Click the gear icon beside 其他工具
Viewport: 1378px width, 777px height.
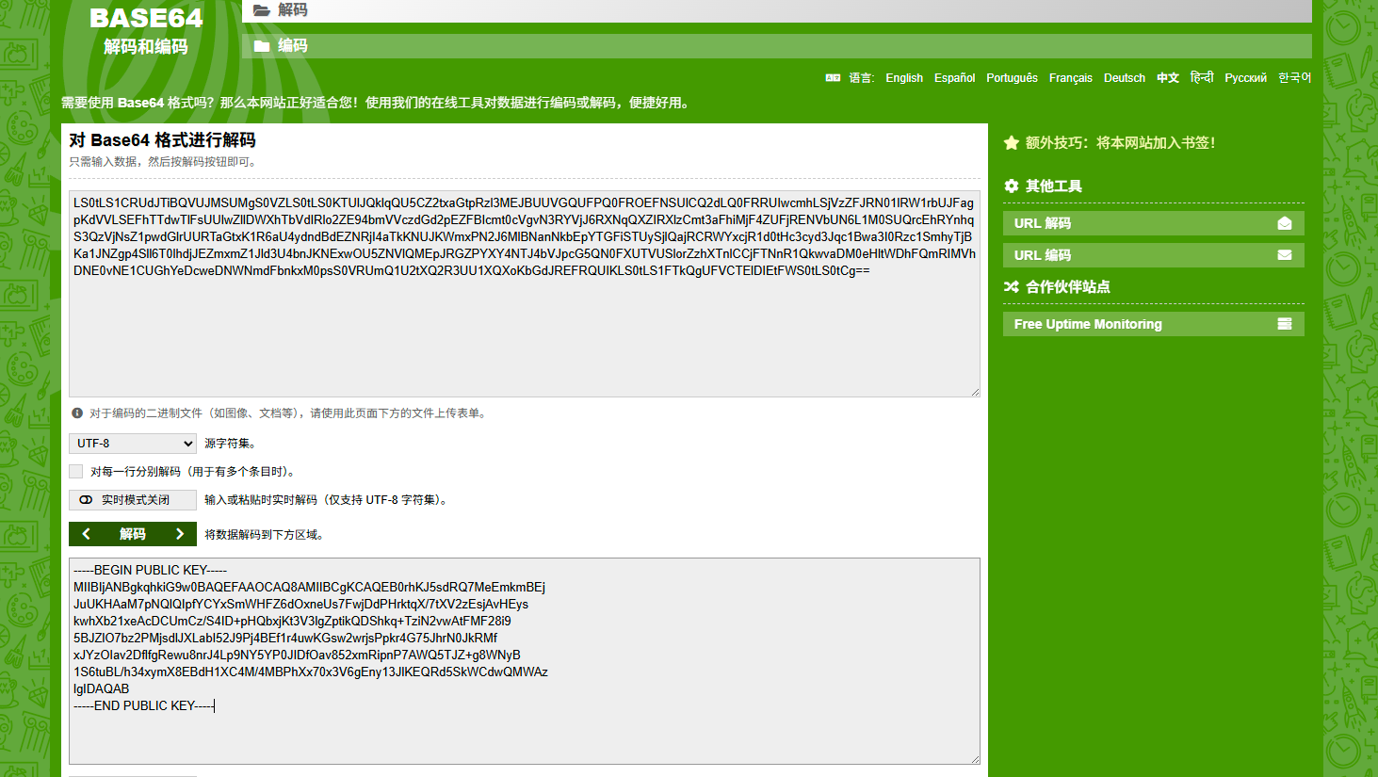click(x=1012, y=186)
